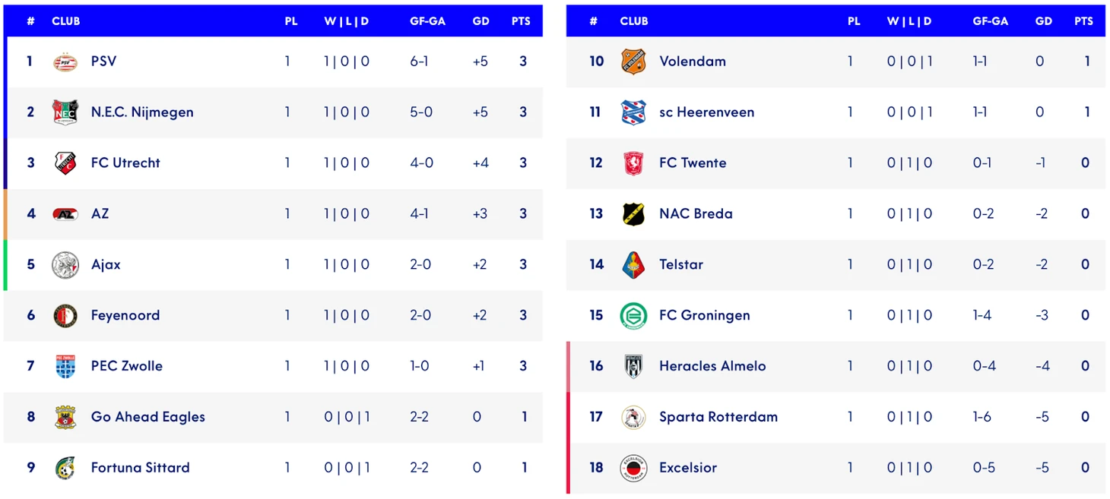This screenshot has width=1110, height=499.
Task: Select the Heracles Almelo table row
Action: coord(836,367)
